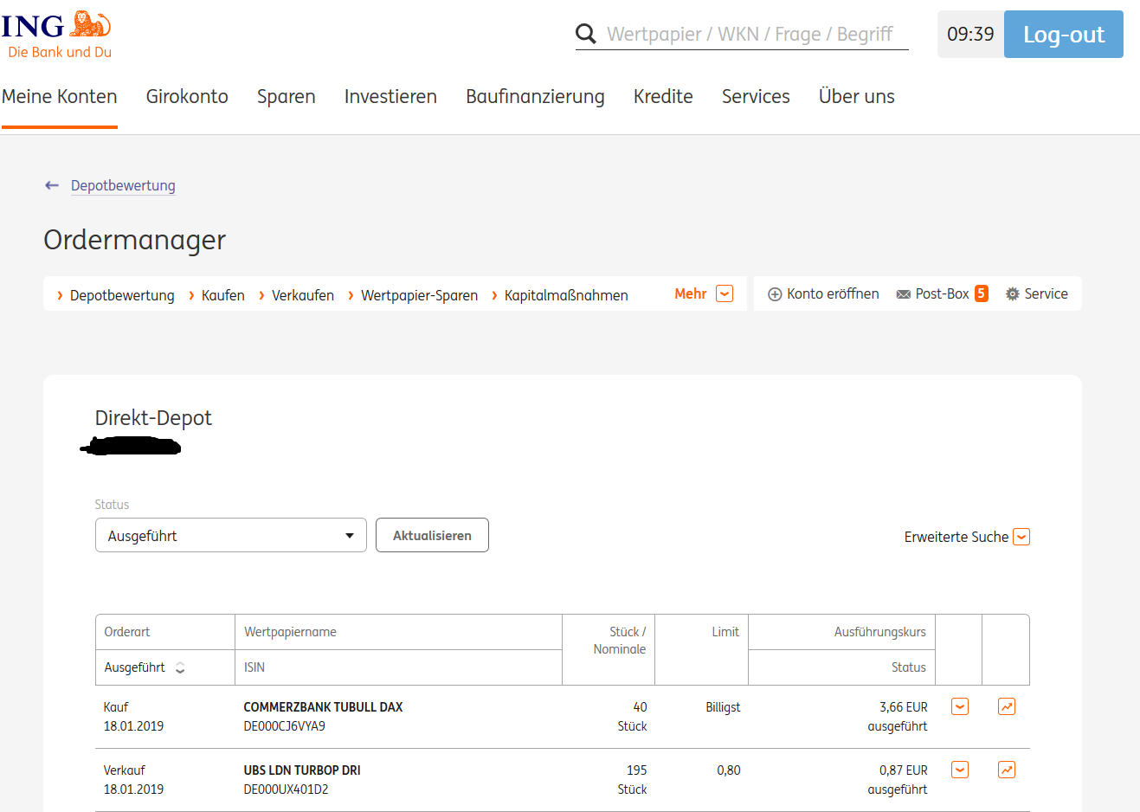1140x812 pixels.
Task: Open the Status dropdown showing Ausgeführt
Action: (x=230, y=536)
